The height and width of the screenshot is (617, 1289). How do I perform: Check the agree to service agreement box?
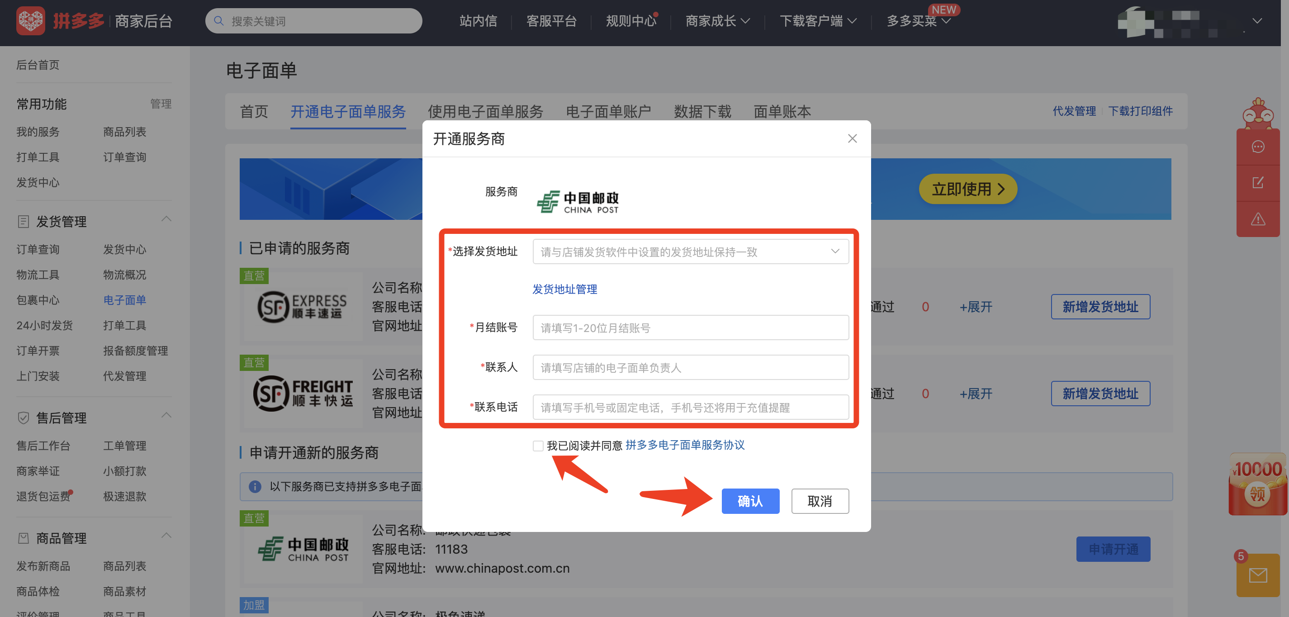(538, 446)
